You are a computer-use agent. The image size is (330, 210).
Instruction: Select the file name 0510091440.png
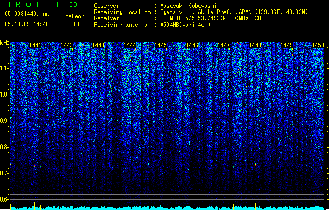pyautogui.click(x=27, y=14)
